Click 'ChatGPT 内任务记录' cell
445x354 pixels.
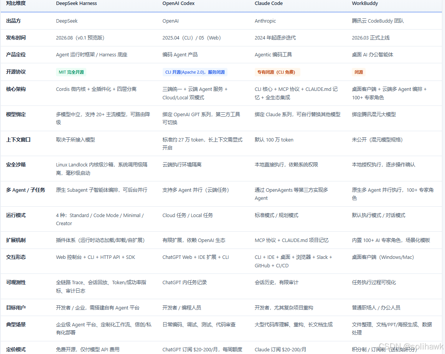point(185,282)
